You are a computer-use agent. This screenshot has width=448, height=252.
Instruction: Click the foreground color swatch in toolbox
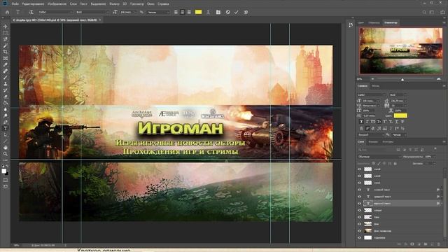pyautogui.click(x=4, y=171)
